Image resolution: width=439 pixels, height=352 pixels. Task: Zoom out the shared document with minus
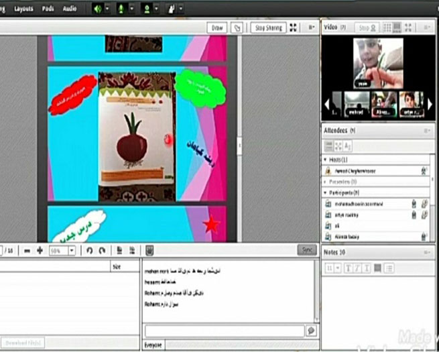tap(27, 250)
